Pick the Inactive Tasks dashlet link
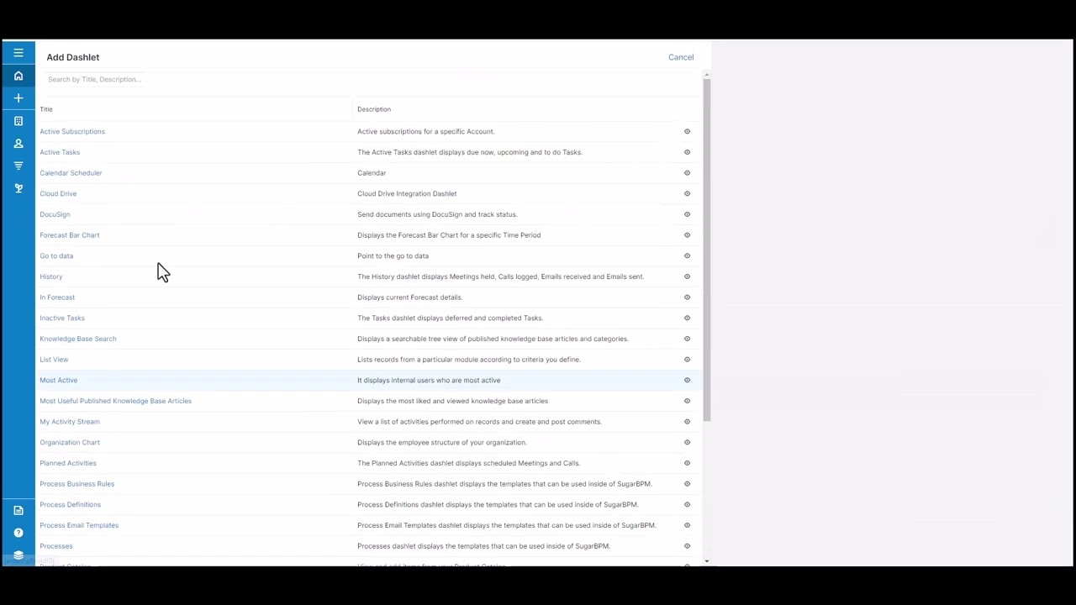1076x605 pixels. 62,318
